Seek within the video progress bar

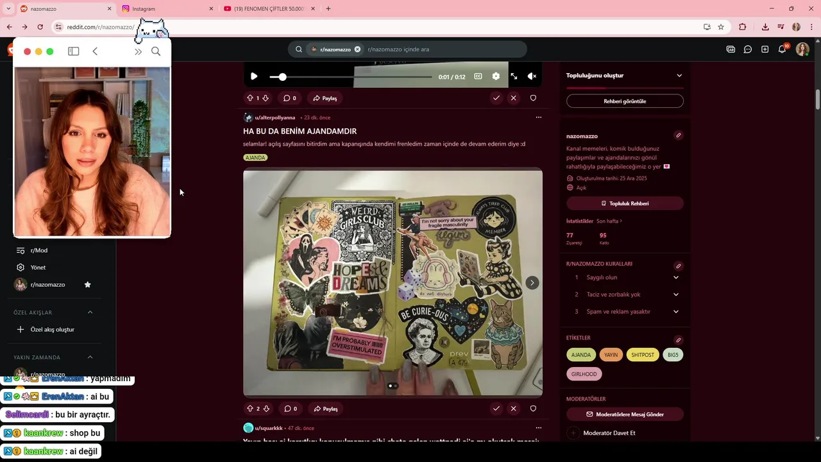(351, 77)
